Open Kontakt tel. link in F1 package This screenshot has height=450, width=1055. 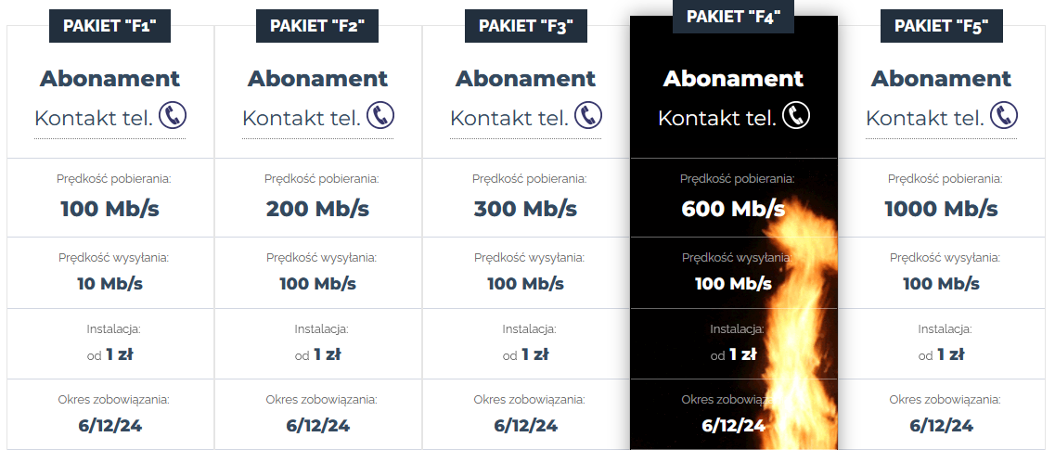(93, 119)
